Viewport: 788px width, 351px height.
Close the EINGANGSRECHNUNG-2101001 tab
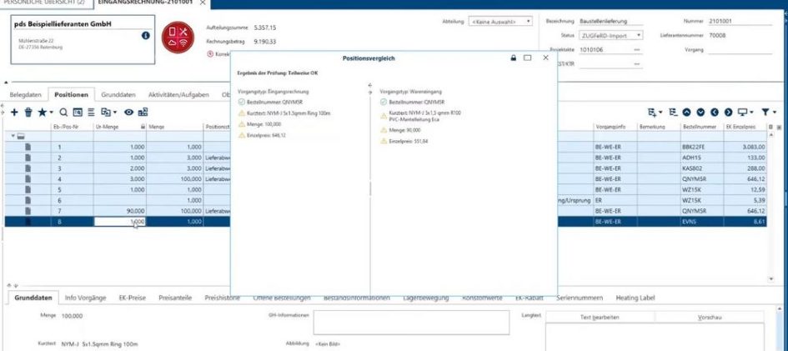click(203, 3)
